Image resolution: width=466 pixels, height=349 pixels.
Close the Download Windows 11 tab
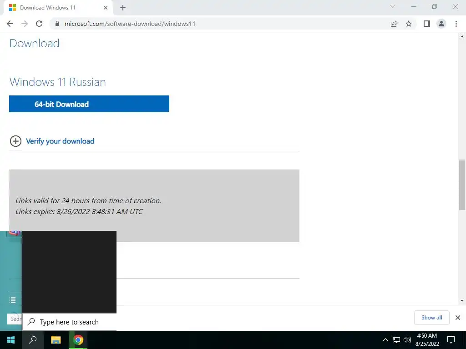pyautogui.click(x=106, y=8)
